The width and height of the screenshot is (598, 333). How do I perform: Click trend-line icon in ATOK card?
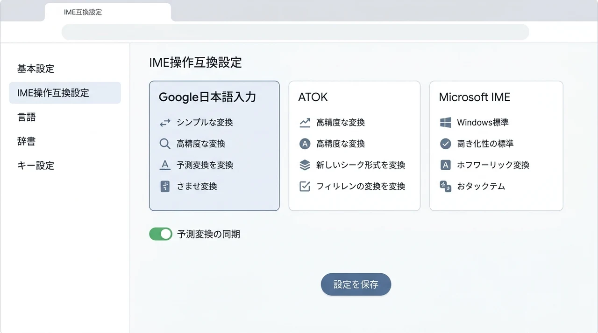305,123
